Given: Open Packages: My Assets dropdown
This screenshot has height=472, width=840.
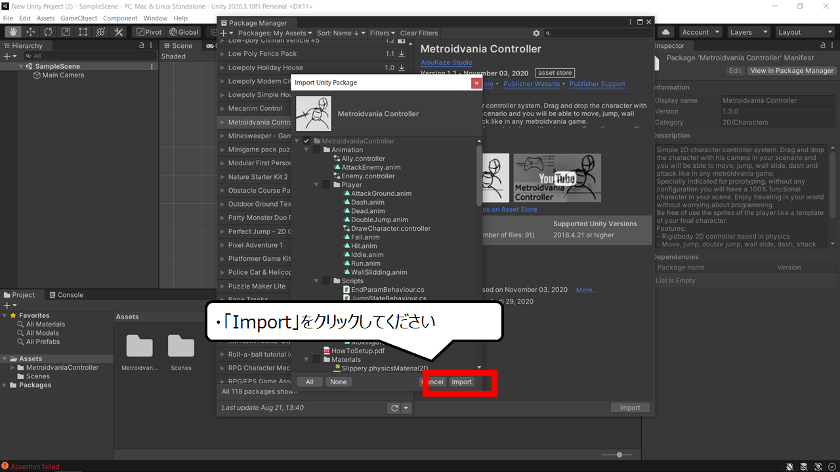Looking at the screenshot, I should pos(275,33).
